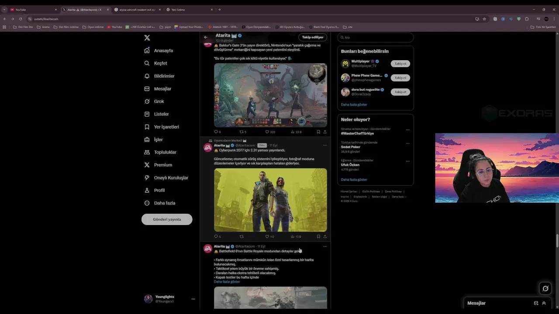
Task: Click the Gönderi yayınla button
Action: click(x=167, y=219)
